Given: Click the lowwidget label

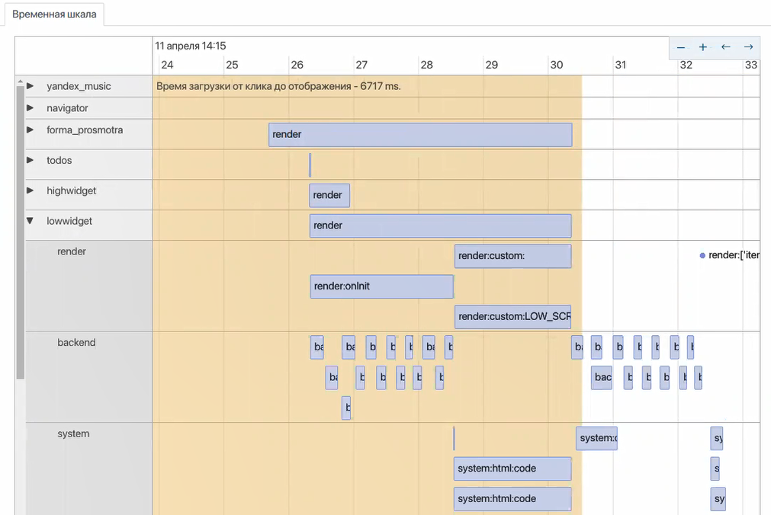Looking at the screenshot, I should [69, 221].
